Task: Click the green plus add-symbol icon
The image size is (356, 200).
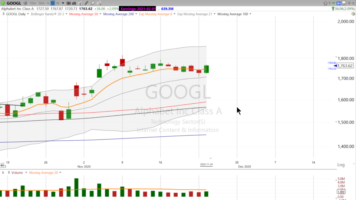Action: click(x=3, y=3)
